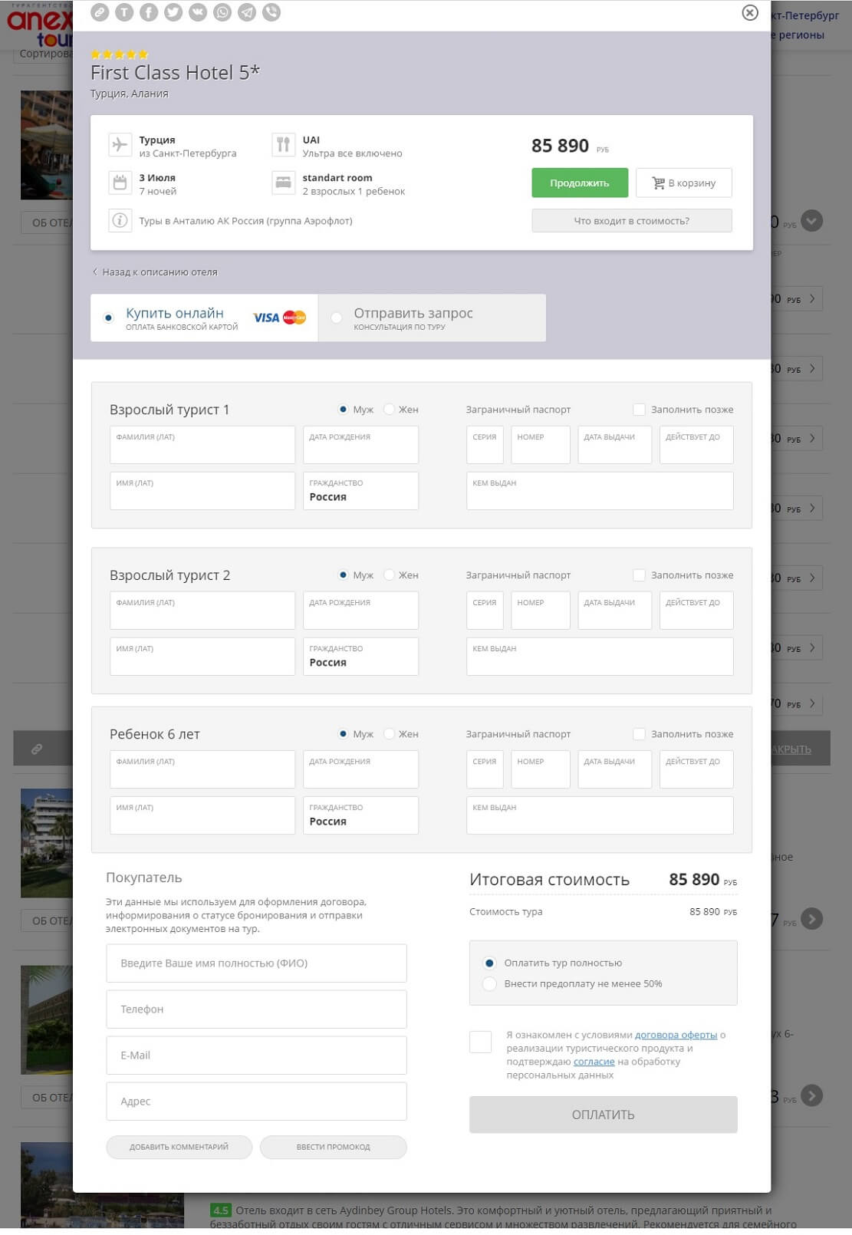Share tour on Twitter

tap(173, 12)
